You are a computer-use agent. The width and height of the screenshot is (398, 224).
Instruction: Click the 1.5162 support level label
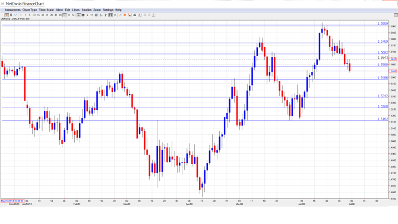click(383, 119)
